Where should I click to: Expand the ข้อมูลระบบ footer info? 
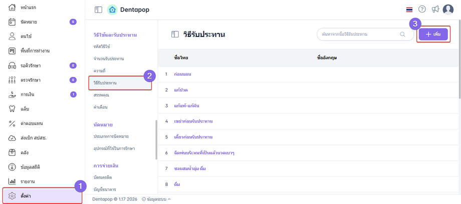click(156, 199)
